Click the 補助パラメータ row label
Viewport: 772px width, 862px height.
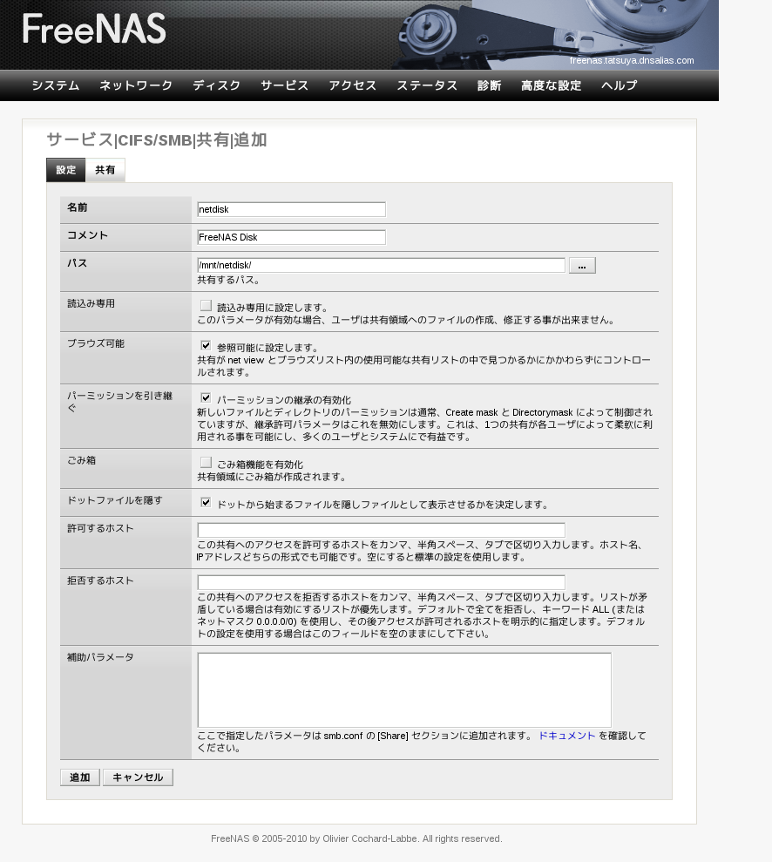(x=100, y=657)
